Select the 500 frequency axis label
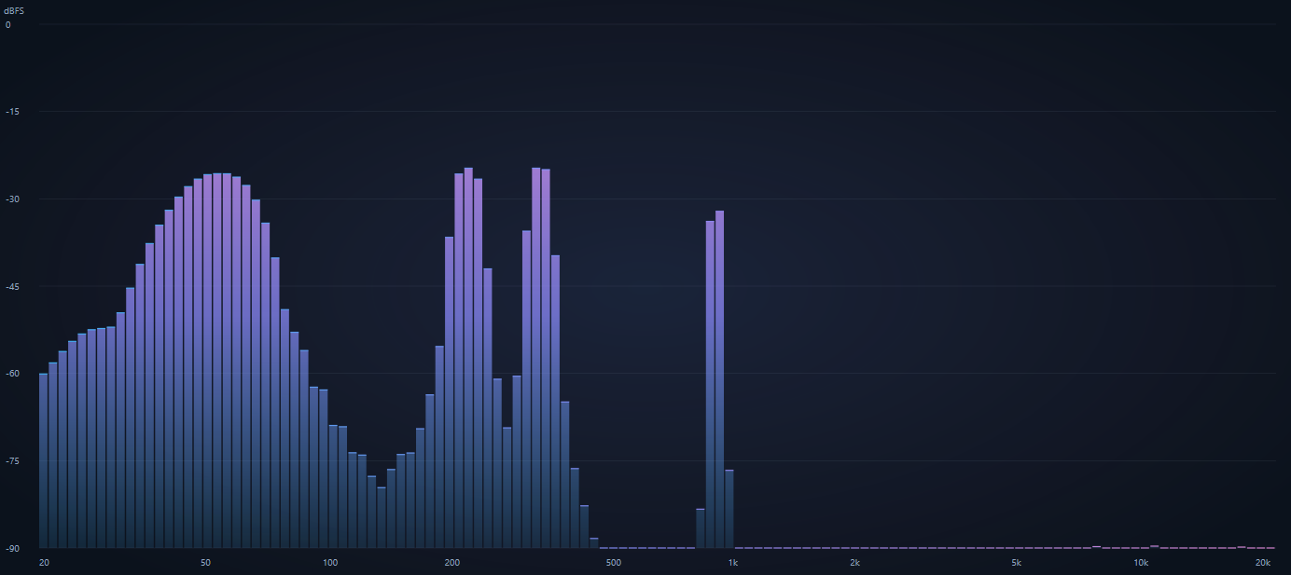This screenshot has height=575, width=1291. [613, 563]
